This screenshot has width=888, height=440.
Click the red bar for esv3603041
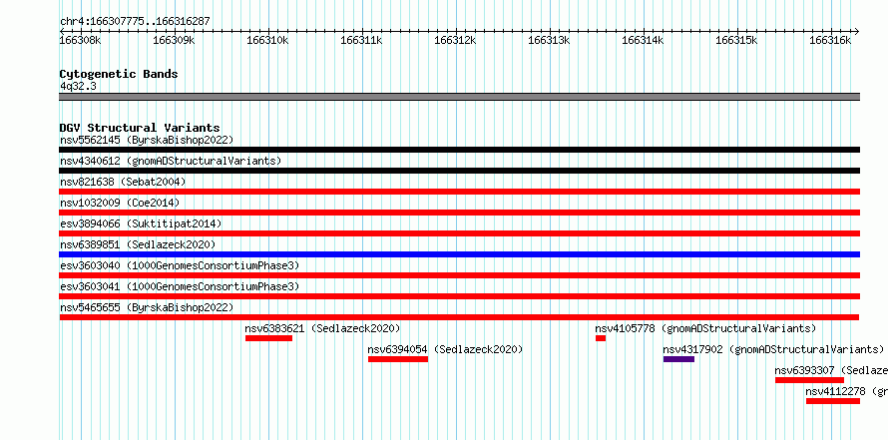[x=459, y=296]
